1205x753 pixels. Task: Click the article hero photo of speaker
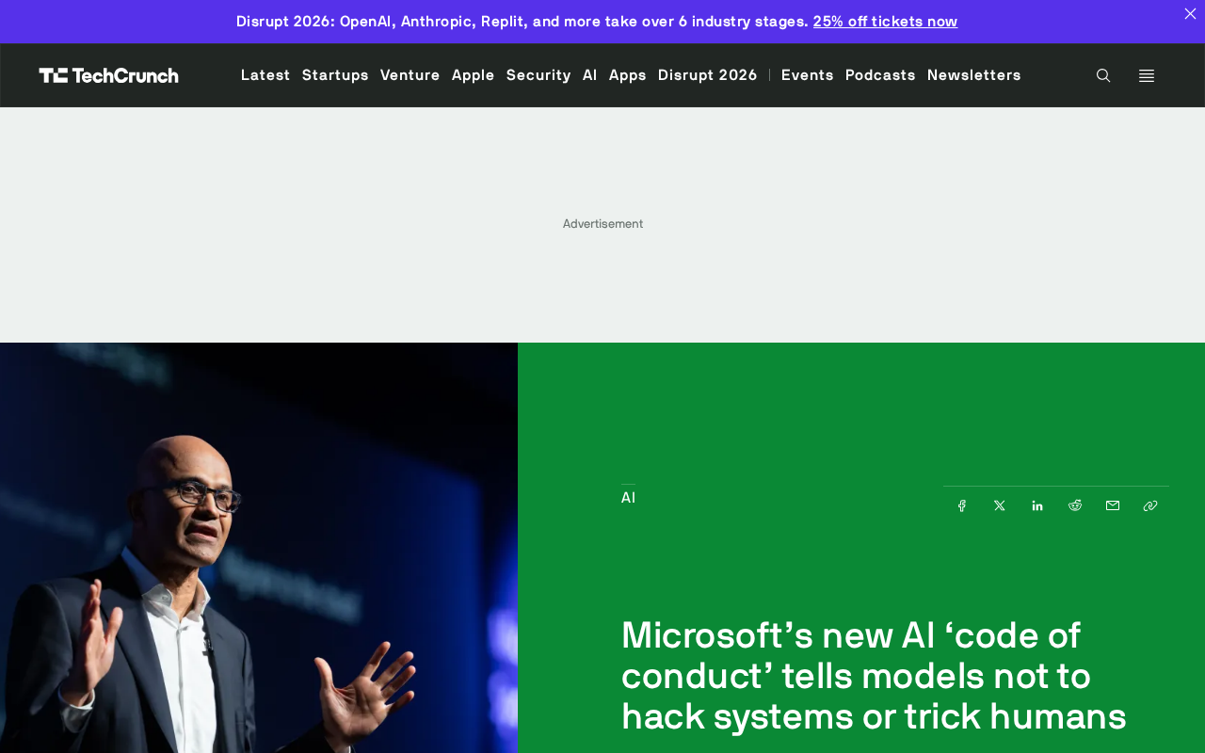(x=259, y=548)
